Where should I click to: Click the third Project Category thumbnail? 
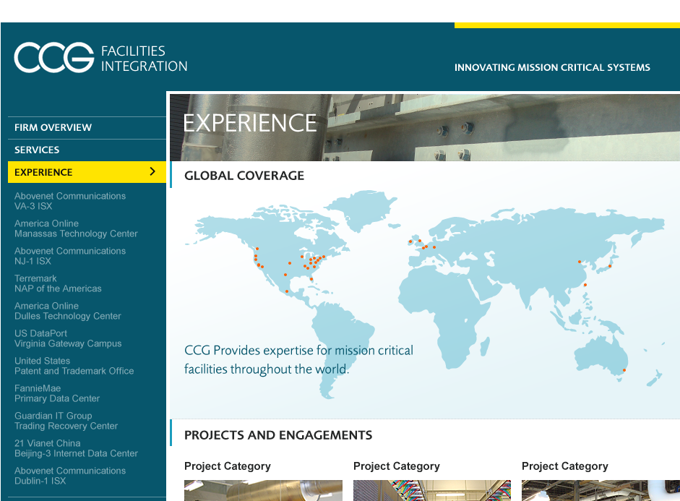pos(600,490)
